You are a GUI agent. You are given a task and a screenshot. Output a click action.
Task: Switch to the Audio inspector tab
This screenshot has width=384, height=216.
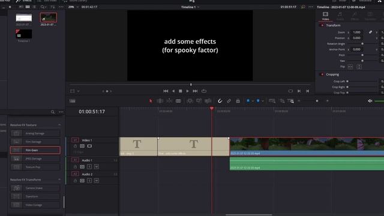click(340, 16)
